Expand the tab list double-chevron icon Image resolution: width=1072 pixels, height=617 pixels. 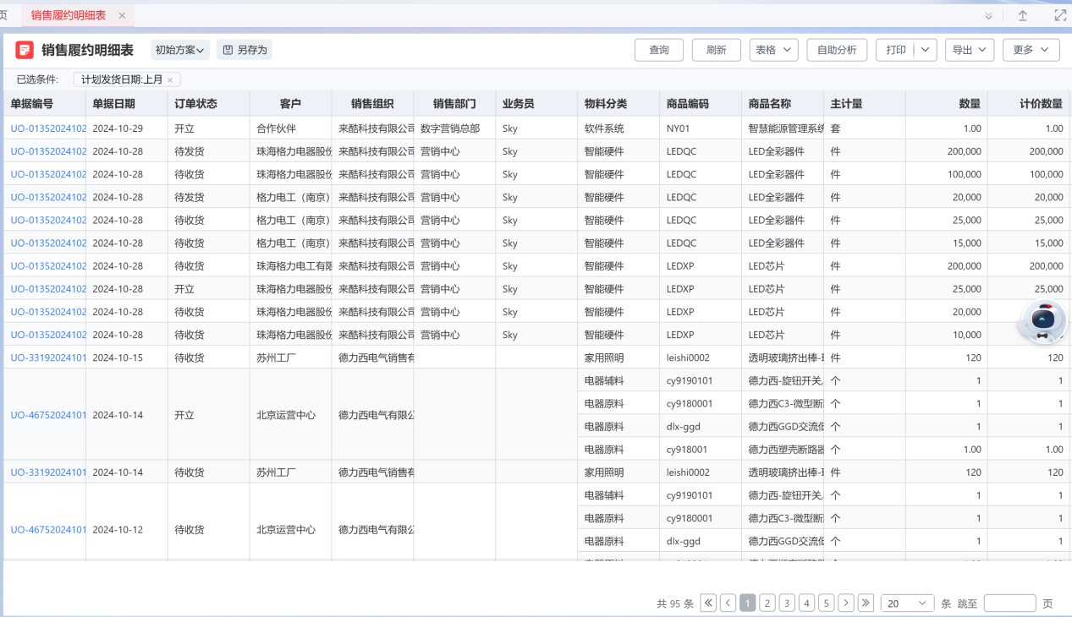(989, 15)
